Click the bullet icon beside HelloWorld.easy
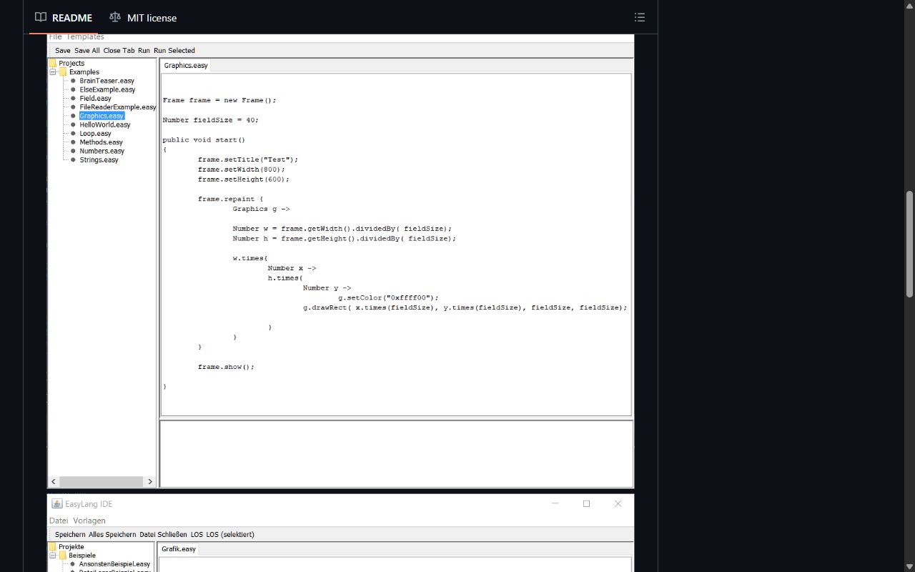 73,124
